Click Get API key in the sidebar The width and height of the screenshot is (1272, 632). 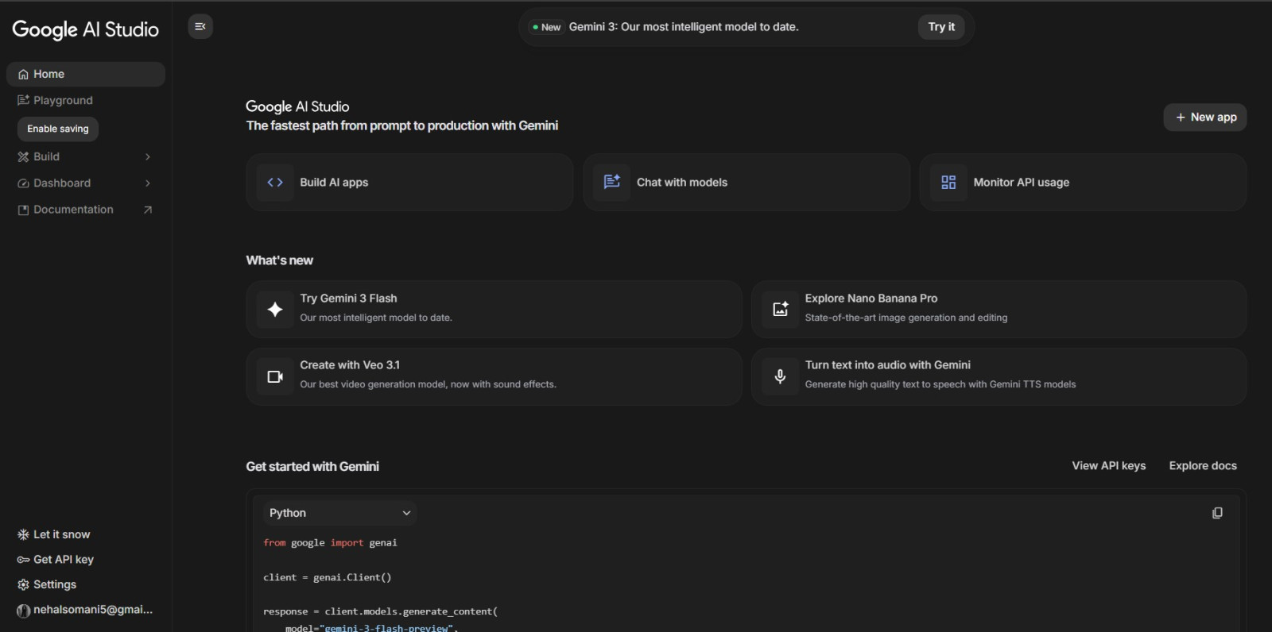(63, 559)
